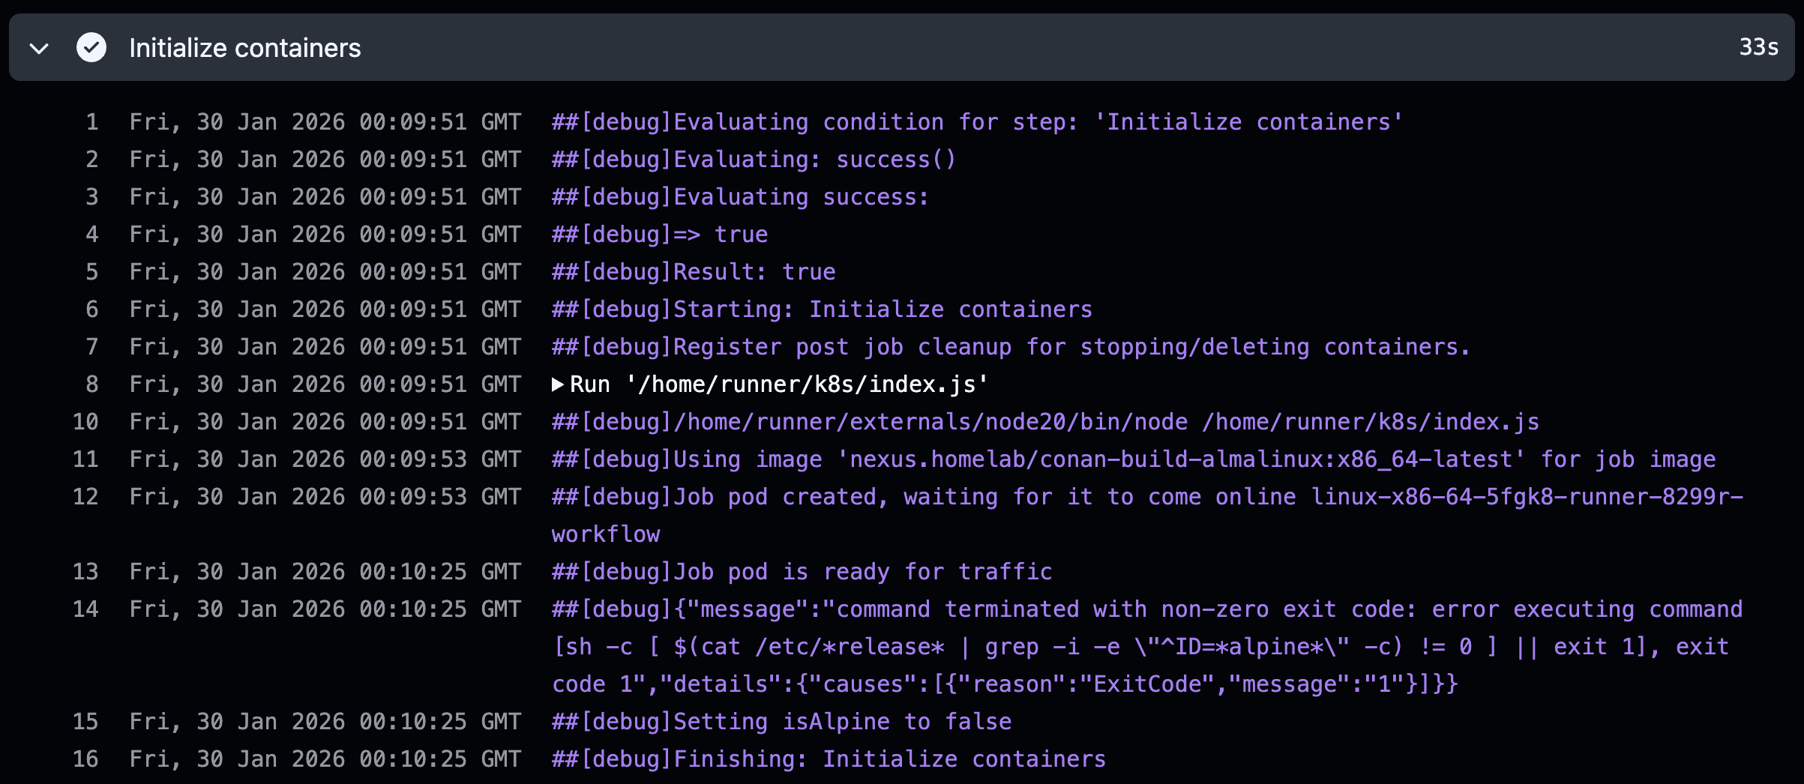Click the 'Finishing: Initialize containers' log line

click(829, 759)
